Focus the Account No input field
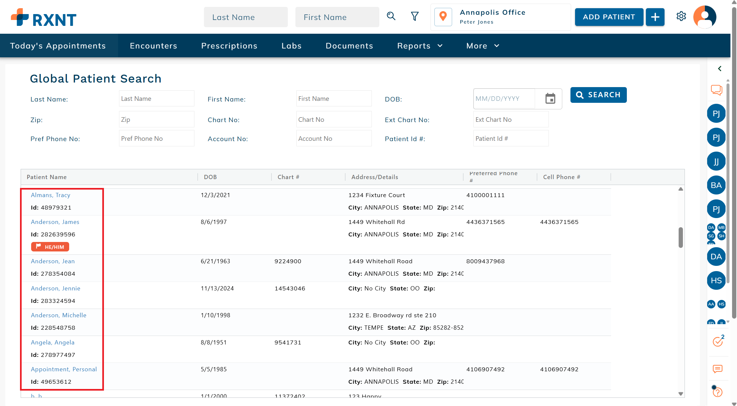 coord(334,138)
